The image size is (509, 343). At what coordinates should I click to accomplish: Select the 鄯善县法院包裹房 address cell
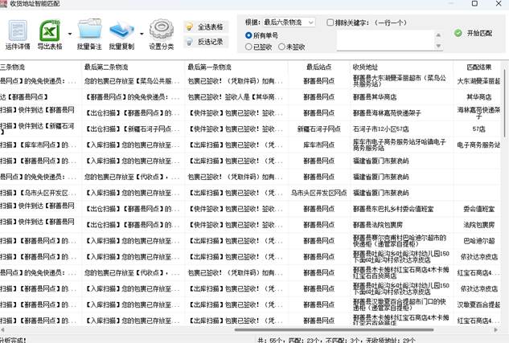point(401,225)
